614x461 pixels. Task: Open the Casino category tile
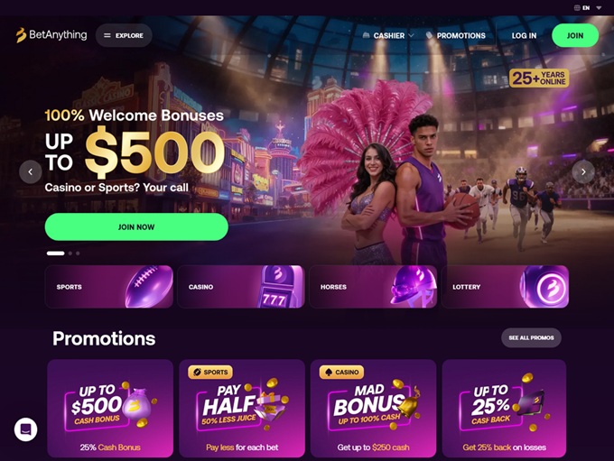click(x=241, y=287)
